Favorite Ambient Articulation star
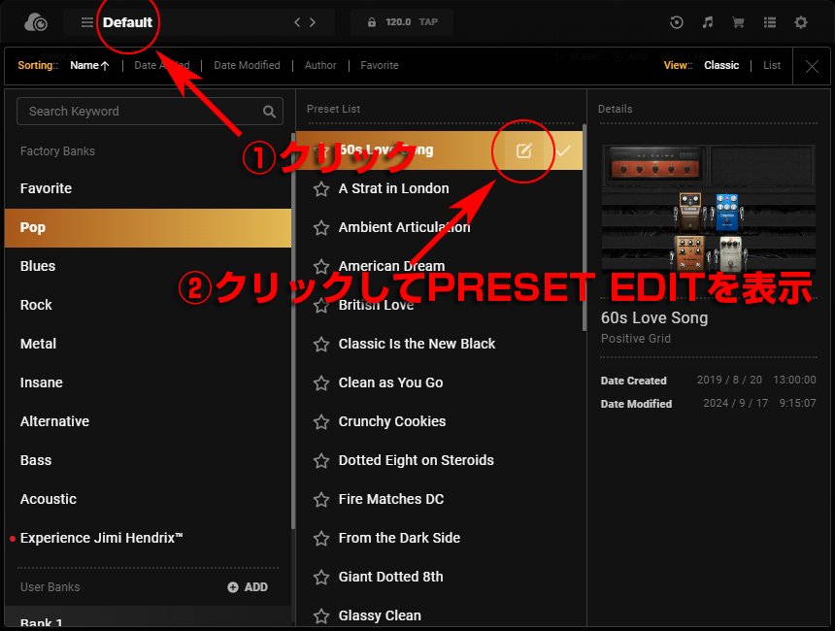The image size is (835, 631). click(321, 227)
